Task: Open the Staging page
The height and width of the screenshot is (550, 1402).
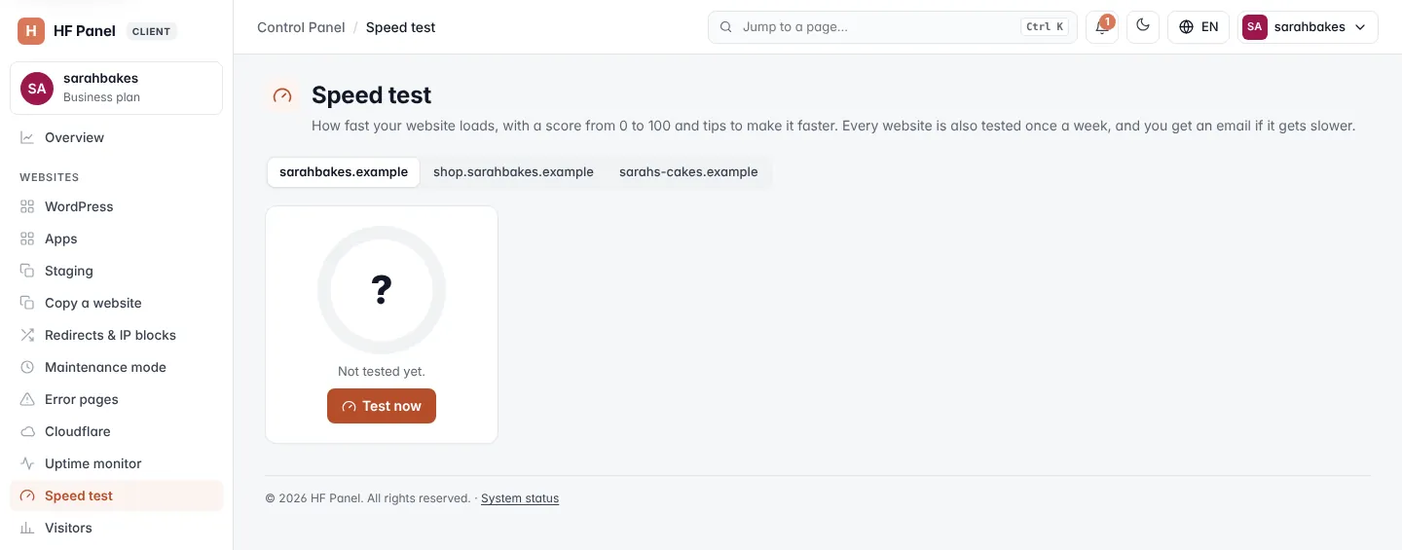Action: point(117,271)
